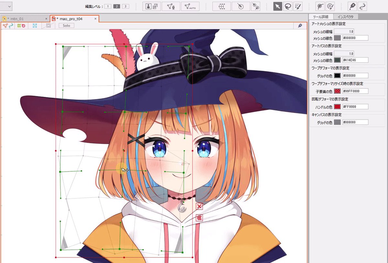Open the ツール詳細 panel tab
Image resolution: width=388 pixels, height=263 pixels.
click(321, 17)
